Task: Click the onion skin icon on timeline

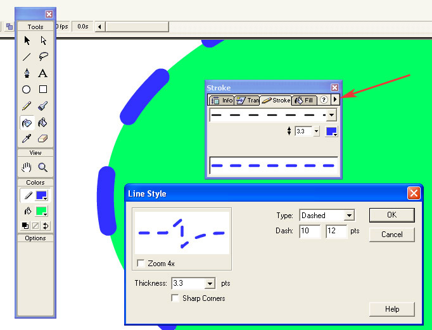Action: (10, 27)
